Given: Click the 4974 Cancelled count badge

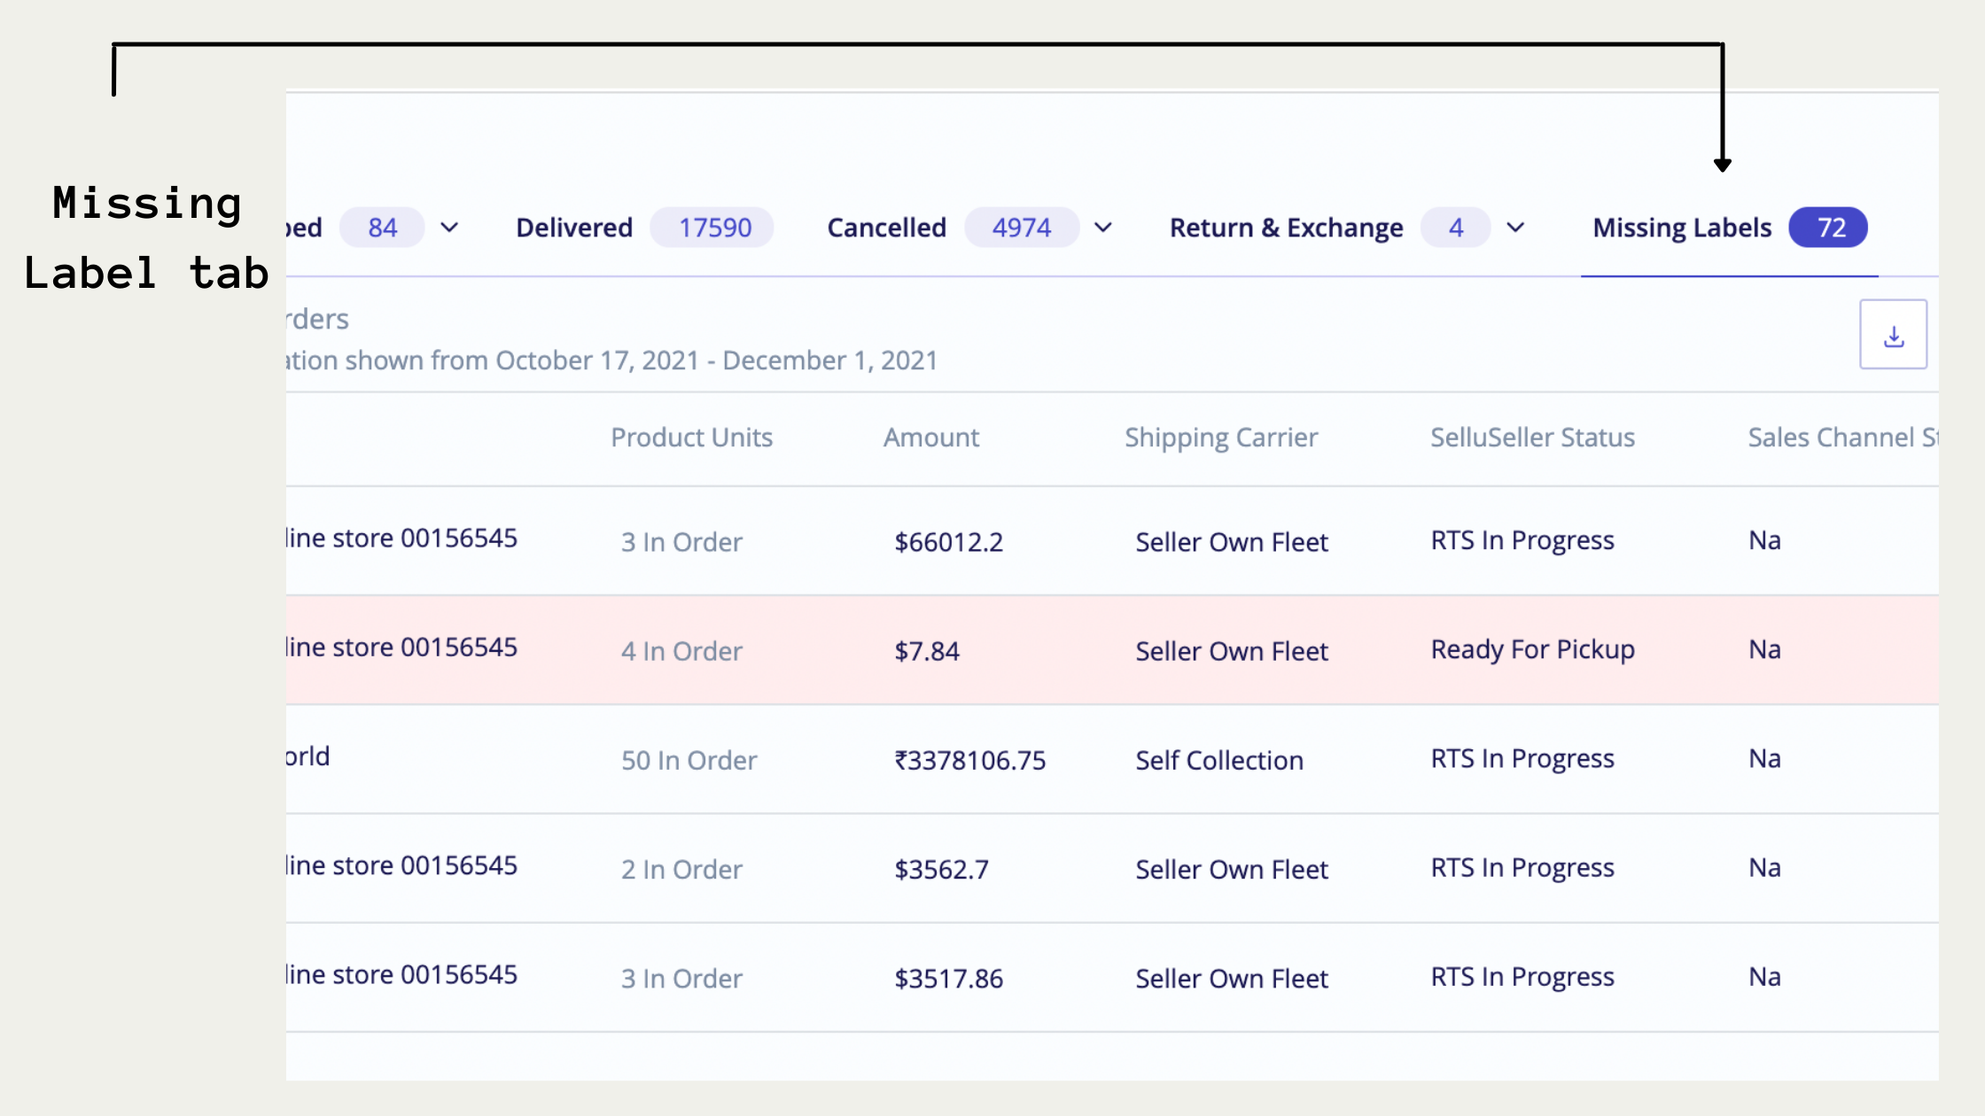Looking at the screenshot, I should pyautogui.click(x=1022, y=228).
